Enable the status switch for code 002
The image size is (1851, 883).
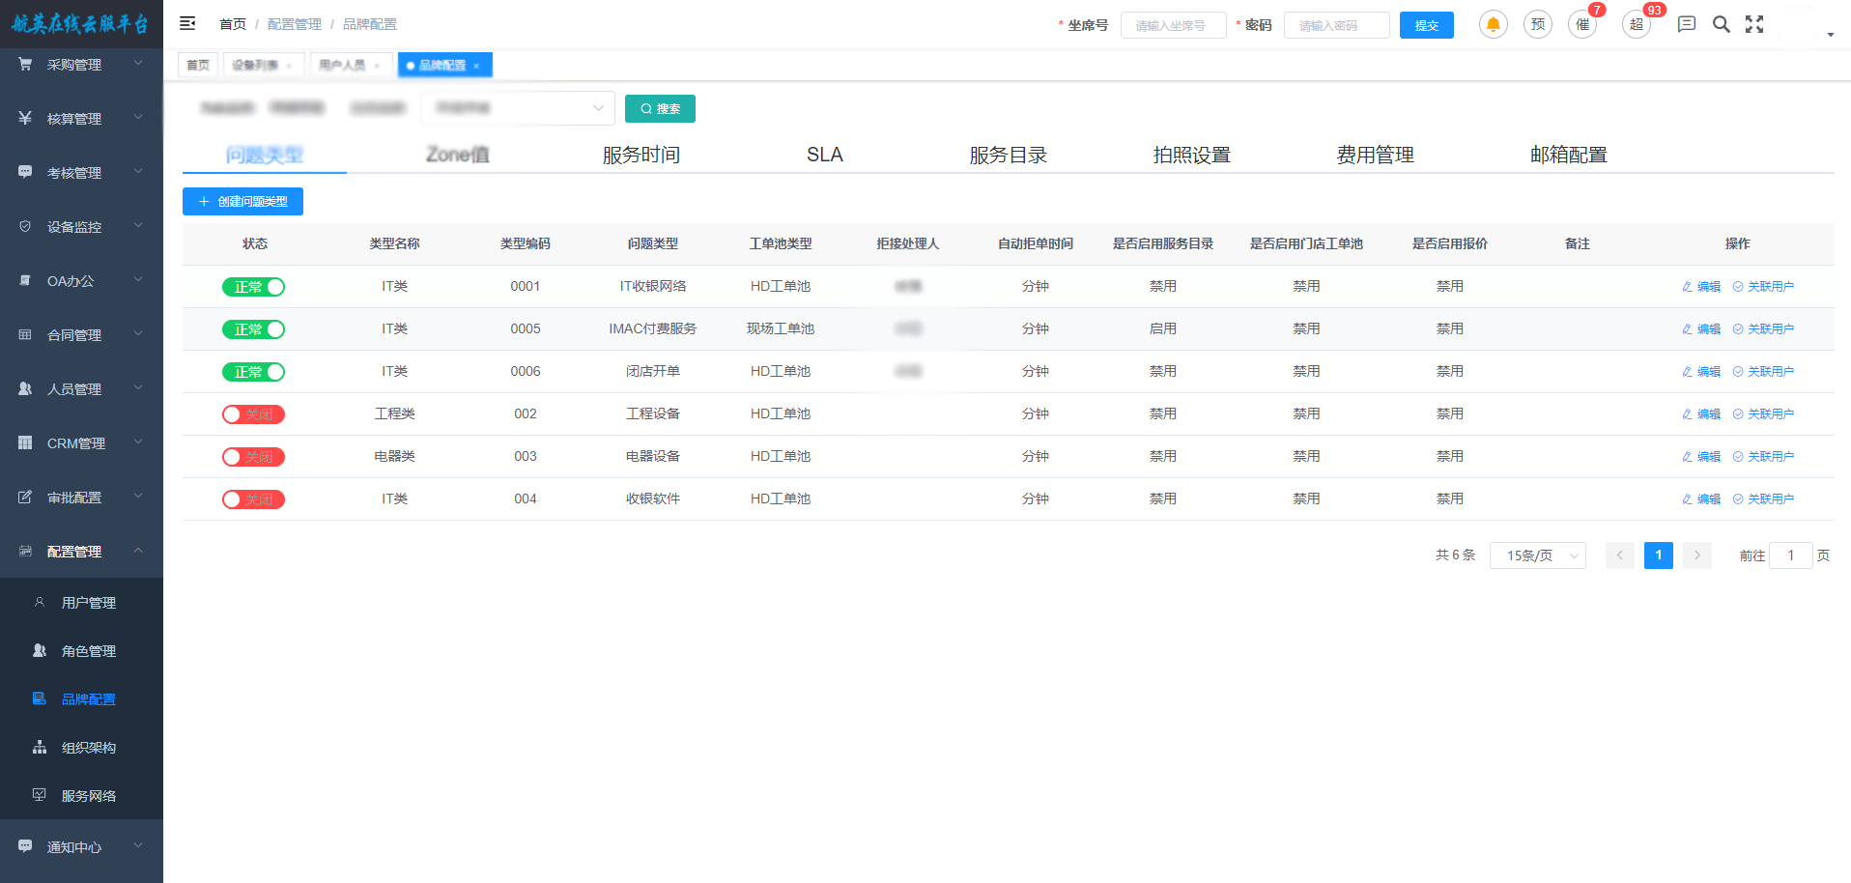coord(254,414)
